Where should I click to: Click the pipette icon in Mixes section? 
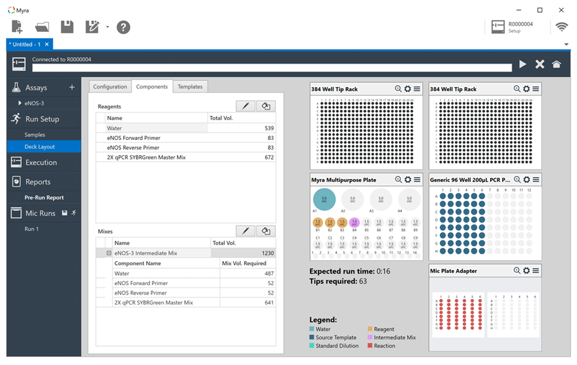pos(246,231)
